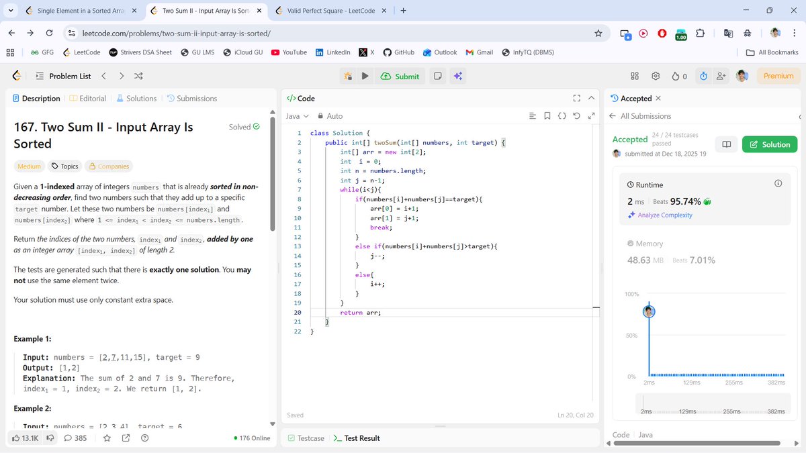Click the green Solution button

point(770,144)
